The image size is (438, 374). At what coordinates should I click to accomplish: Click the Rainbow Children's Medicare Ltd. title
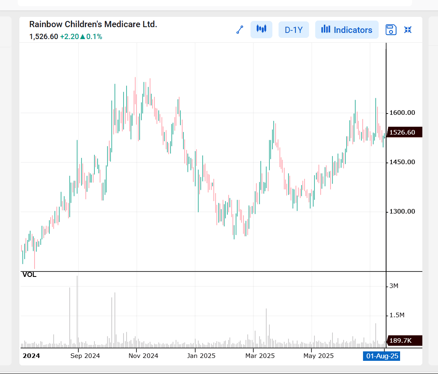(93, 24)
